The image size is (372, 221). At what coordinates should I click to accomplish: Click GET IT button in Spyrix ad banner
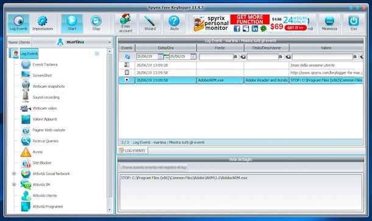point(295,28)
